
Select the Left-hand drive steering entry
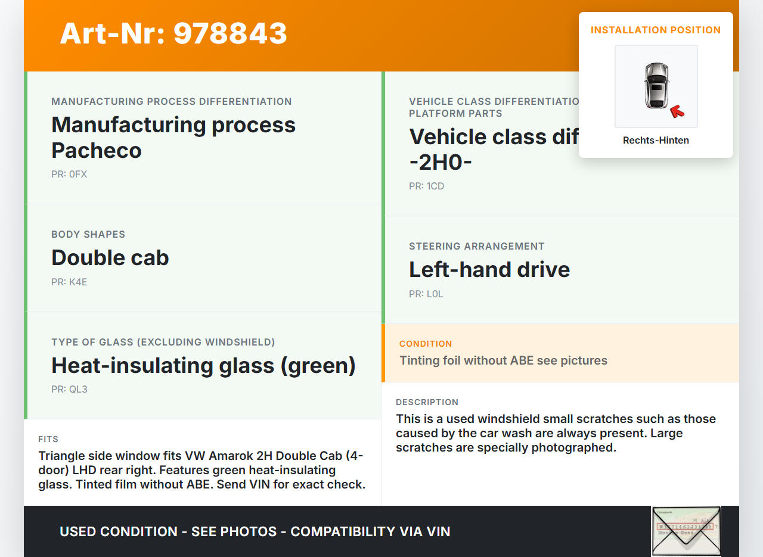pyautogui.click(x=489, y=270)
